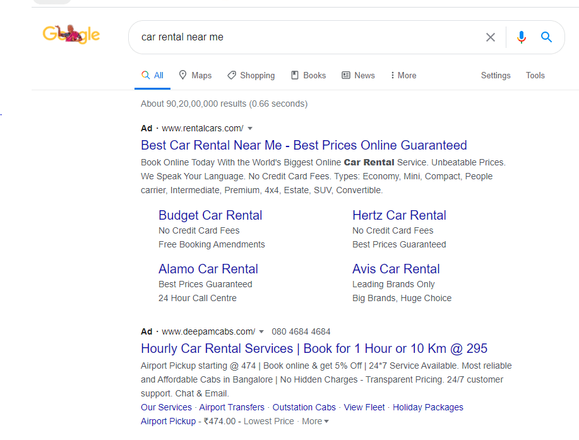Click the Shopping tag icon
Viewport: 579px width, 440px height.
pos(232,74)
